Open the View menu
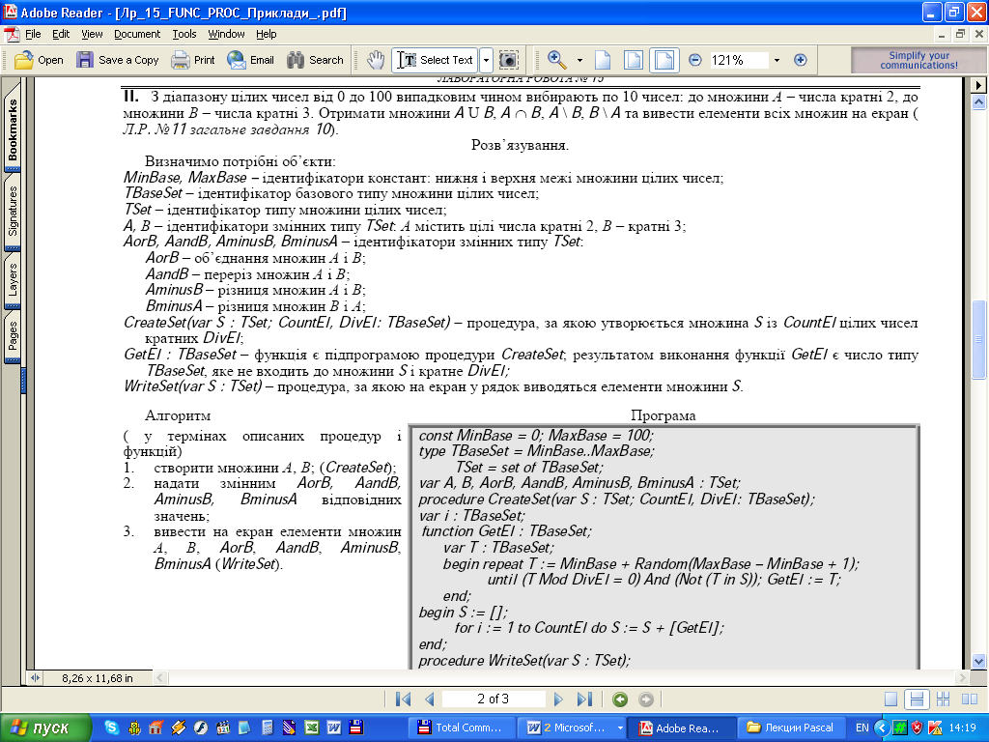Image resolution: width=989 pixels, height=742 pixels. coord(92,34)
